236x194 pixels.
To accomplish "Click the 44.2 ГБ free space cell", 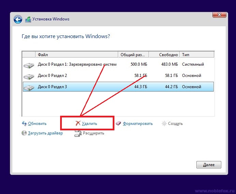I will [x=171, y=87].
